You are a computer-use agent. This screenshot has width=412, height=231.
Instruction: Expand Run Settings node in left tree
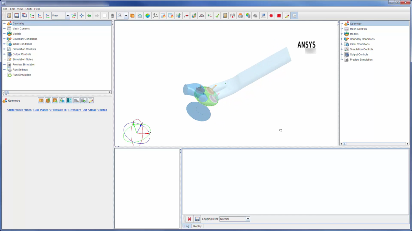[4, 69]
